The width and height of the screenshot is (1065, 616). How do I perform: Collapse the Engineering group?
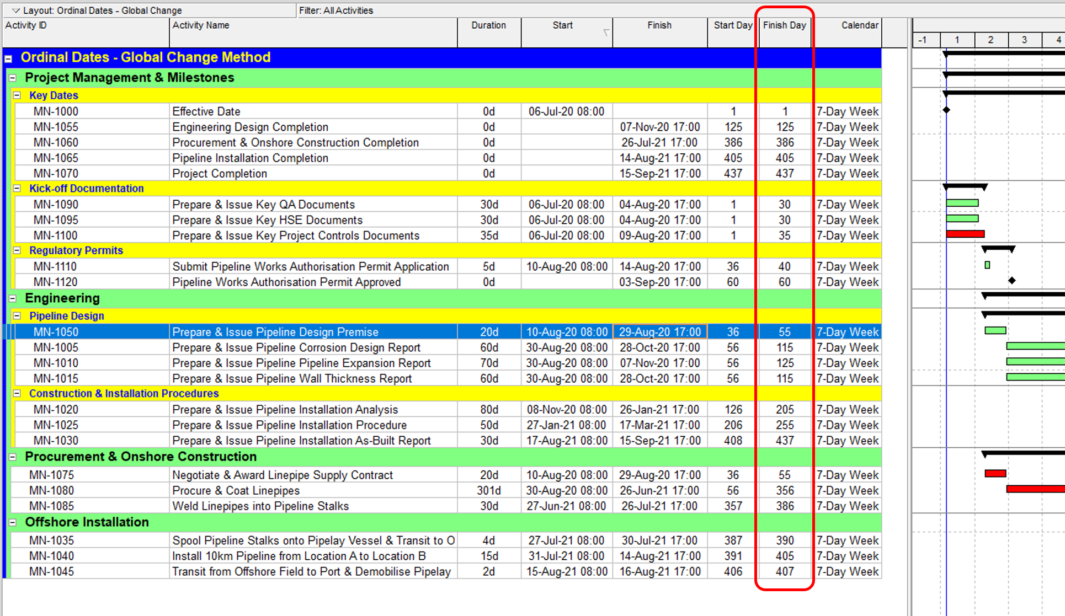point(13,298)
